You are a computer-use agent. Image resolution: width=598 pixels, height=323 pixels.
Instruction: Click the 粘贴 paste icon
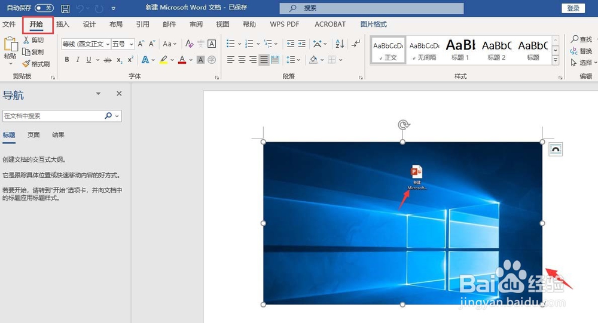point(10,44)
